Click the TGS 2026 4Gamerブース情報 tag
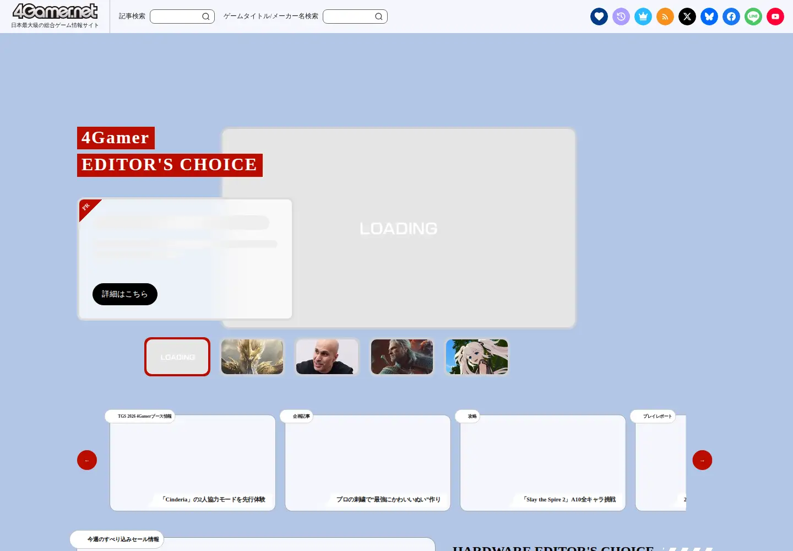The image size is (793, 551). 140,416
